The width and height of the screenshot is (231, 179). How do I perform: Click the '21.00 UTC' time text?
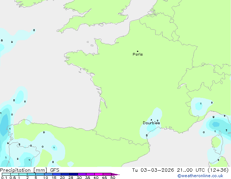point(191,170)
